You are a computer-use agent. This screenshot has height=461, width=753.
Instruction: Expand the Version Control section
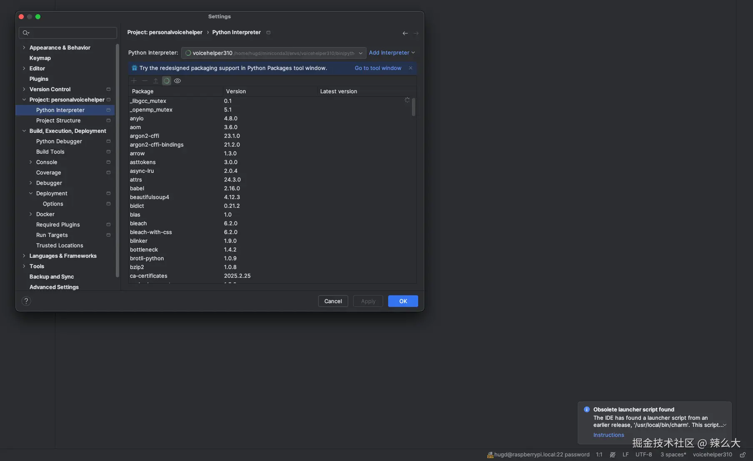(24, 89)
